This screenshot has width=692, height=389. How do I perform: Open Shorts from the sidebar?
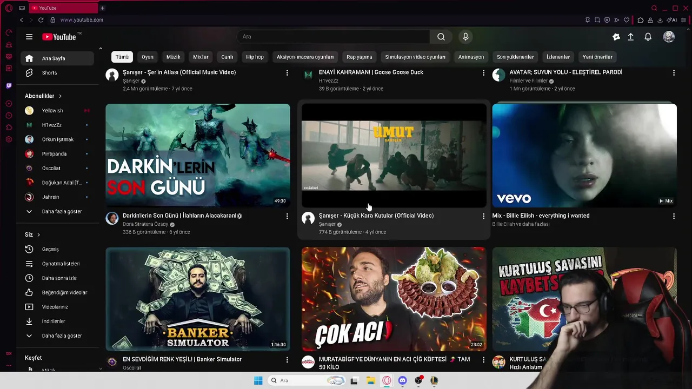coord(58,73)
